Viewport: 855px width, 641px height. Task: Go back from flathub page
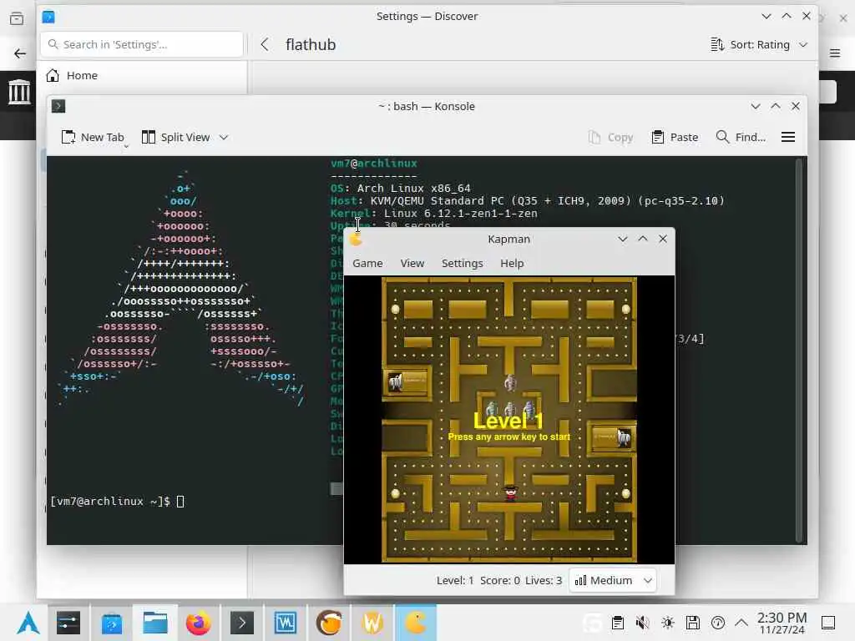[265, 45]
